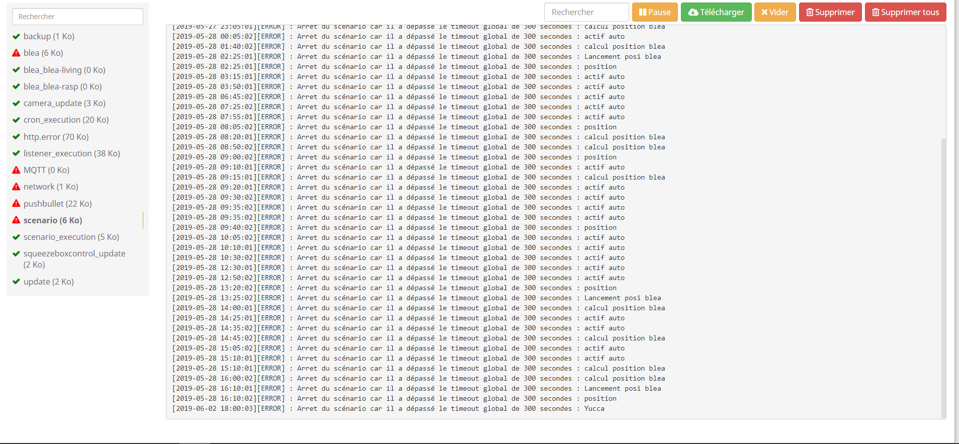
Task: Click the check icon beside blea_blea-living
Action: click(x=16, y=70)
